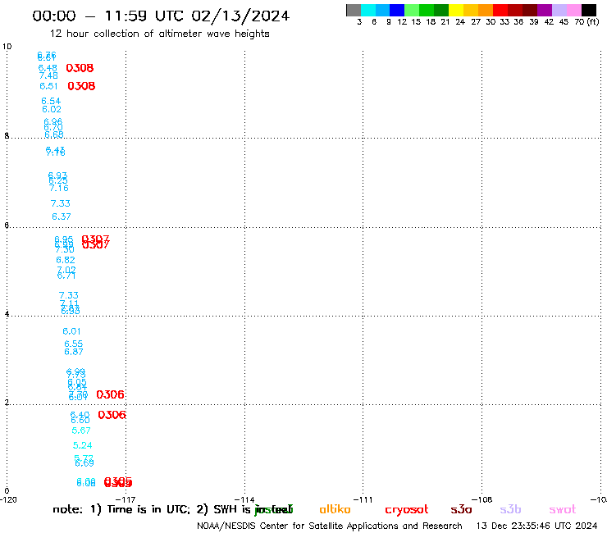Screen dimensions: 607x533
Task: Click the latitude 8 axis label
Action: 7,136
